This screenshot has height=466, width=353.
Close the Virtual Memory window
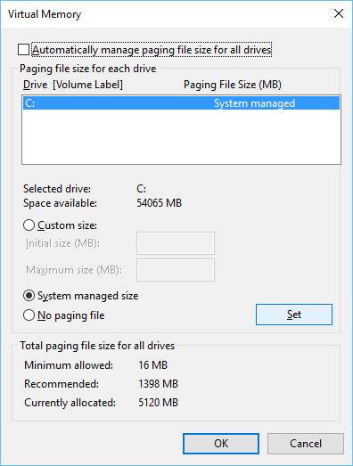tap(339, 13)
